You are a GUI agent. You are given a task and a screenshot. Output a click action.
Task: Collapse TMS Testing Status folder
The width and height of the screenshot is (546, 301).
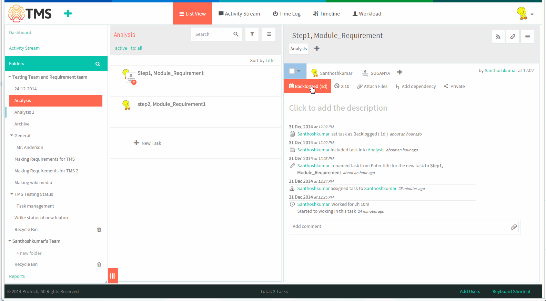pos(12,194)
